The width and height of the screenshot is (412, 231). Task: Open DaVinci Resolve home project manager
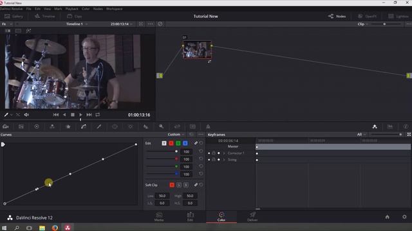(x=388, y=217)
